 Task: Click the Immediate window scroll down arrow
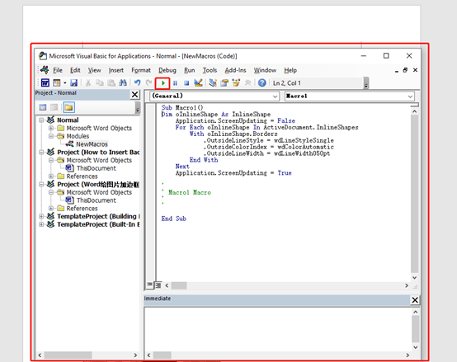coord(415,347)
